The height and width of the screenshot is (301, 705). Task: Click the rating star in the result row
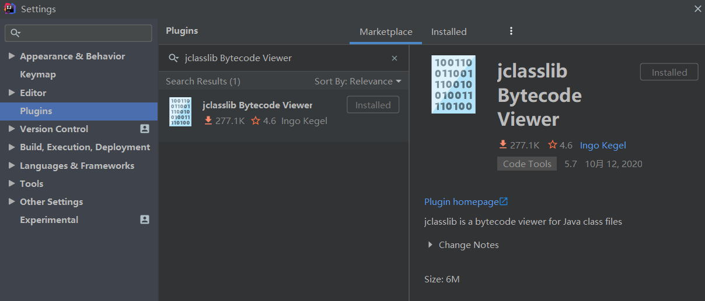pos(255,121)
